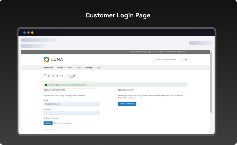Follow the Forgot Your Password link
The image size is (237, 145).
[x=63, y=123]
